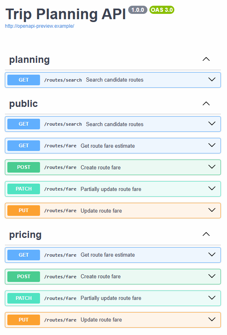Click PATCH badge in public section
The image size is (227, 335).
24,189
